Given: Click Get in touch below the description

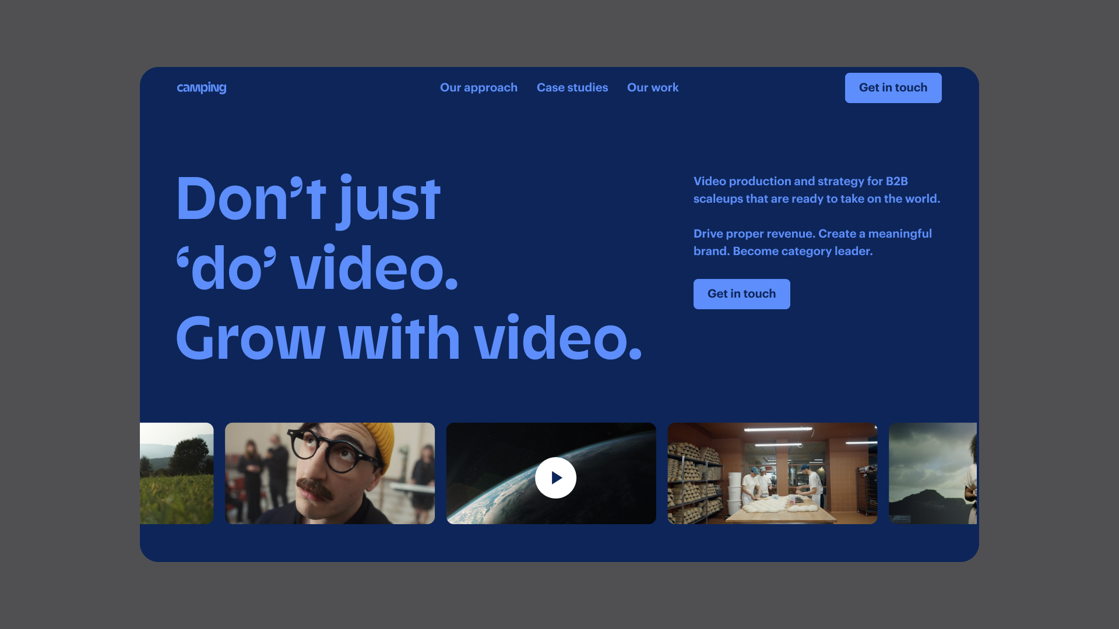Looking at the screenshot, I should click(741, 294).
